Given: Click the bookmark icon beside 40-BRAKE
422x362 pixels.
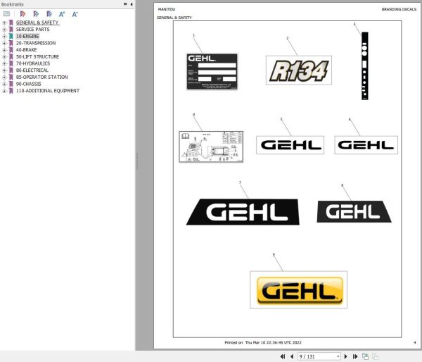Looking at the screenshot, I should 11,50.
